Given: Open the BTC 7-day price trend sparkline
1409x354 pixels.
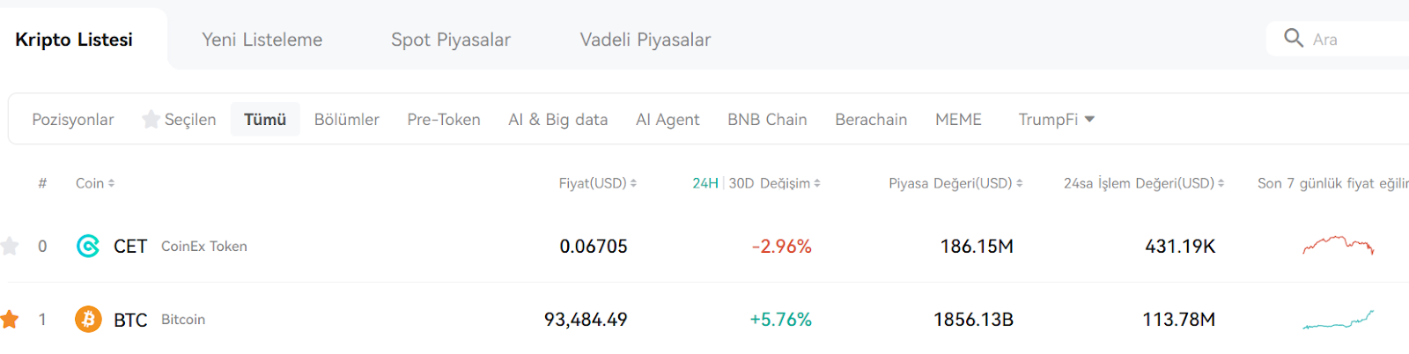Looking at the screenshot, I should [1339, 320].
